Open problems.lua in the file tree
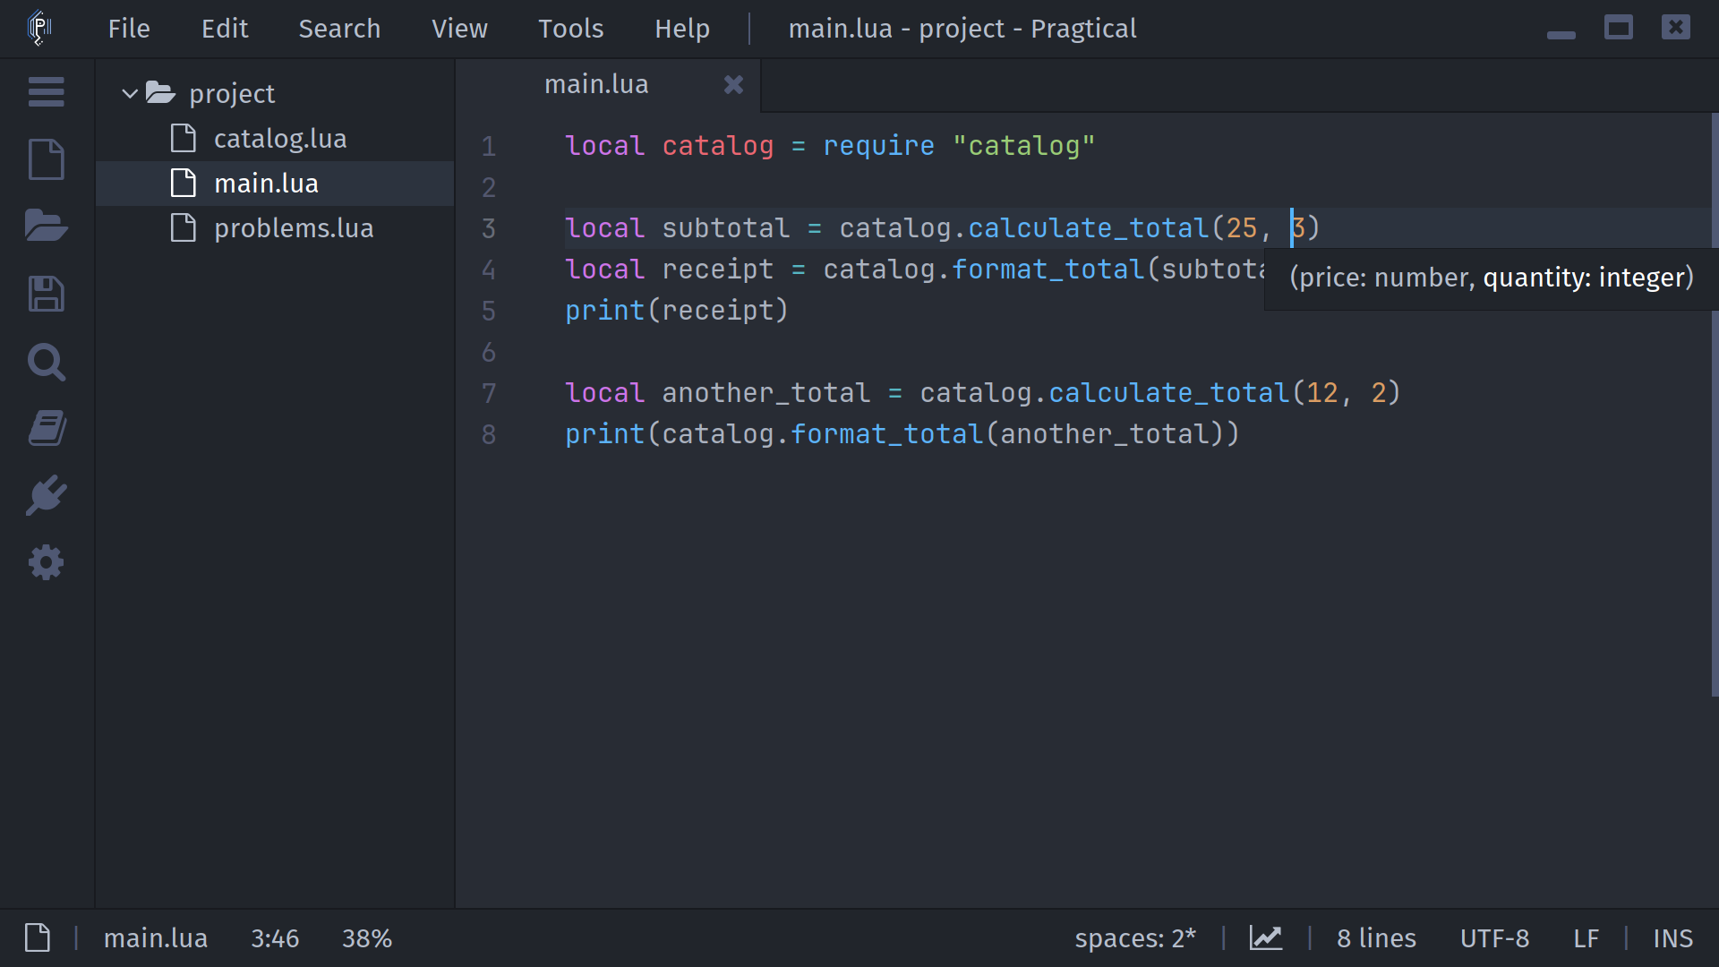Screen dimensions: 1719x967 pyautogui.click(x=275, y=228)
